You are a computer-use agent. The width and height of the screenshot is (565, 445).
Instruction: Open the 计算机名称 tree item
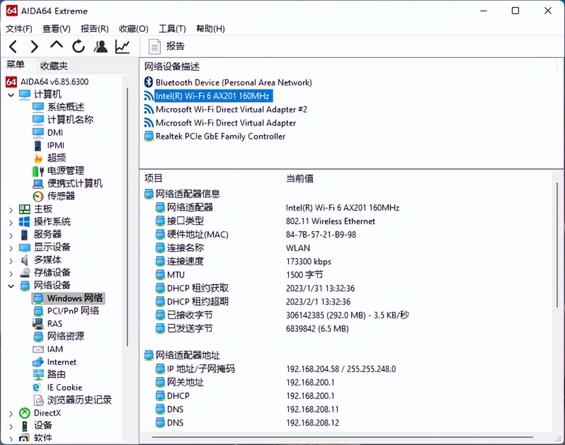[63, 120]
